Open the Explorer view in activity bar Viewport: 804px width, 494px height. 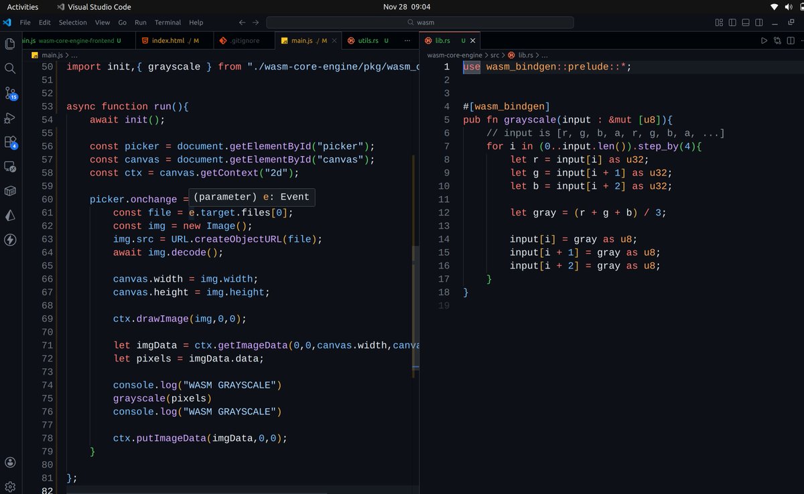10,44
